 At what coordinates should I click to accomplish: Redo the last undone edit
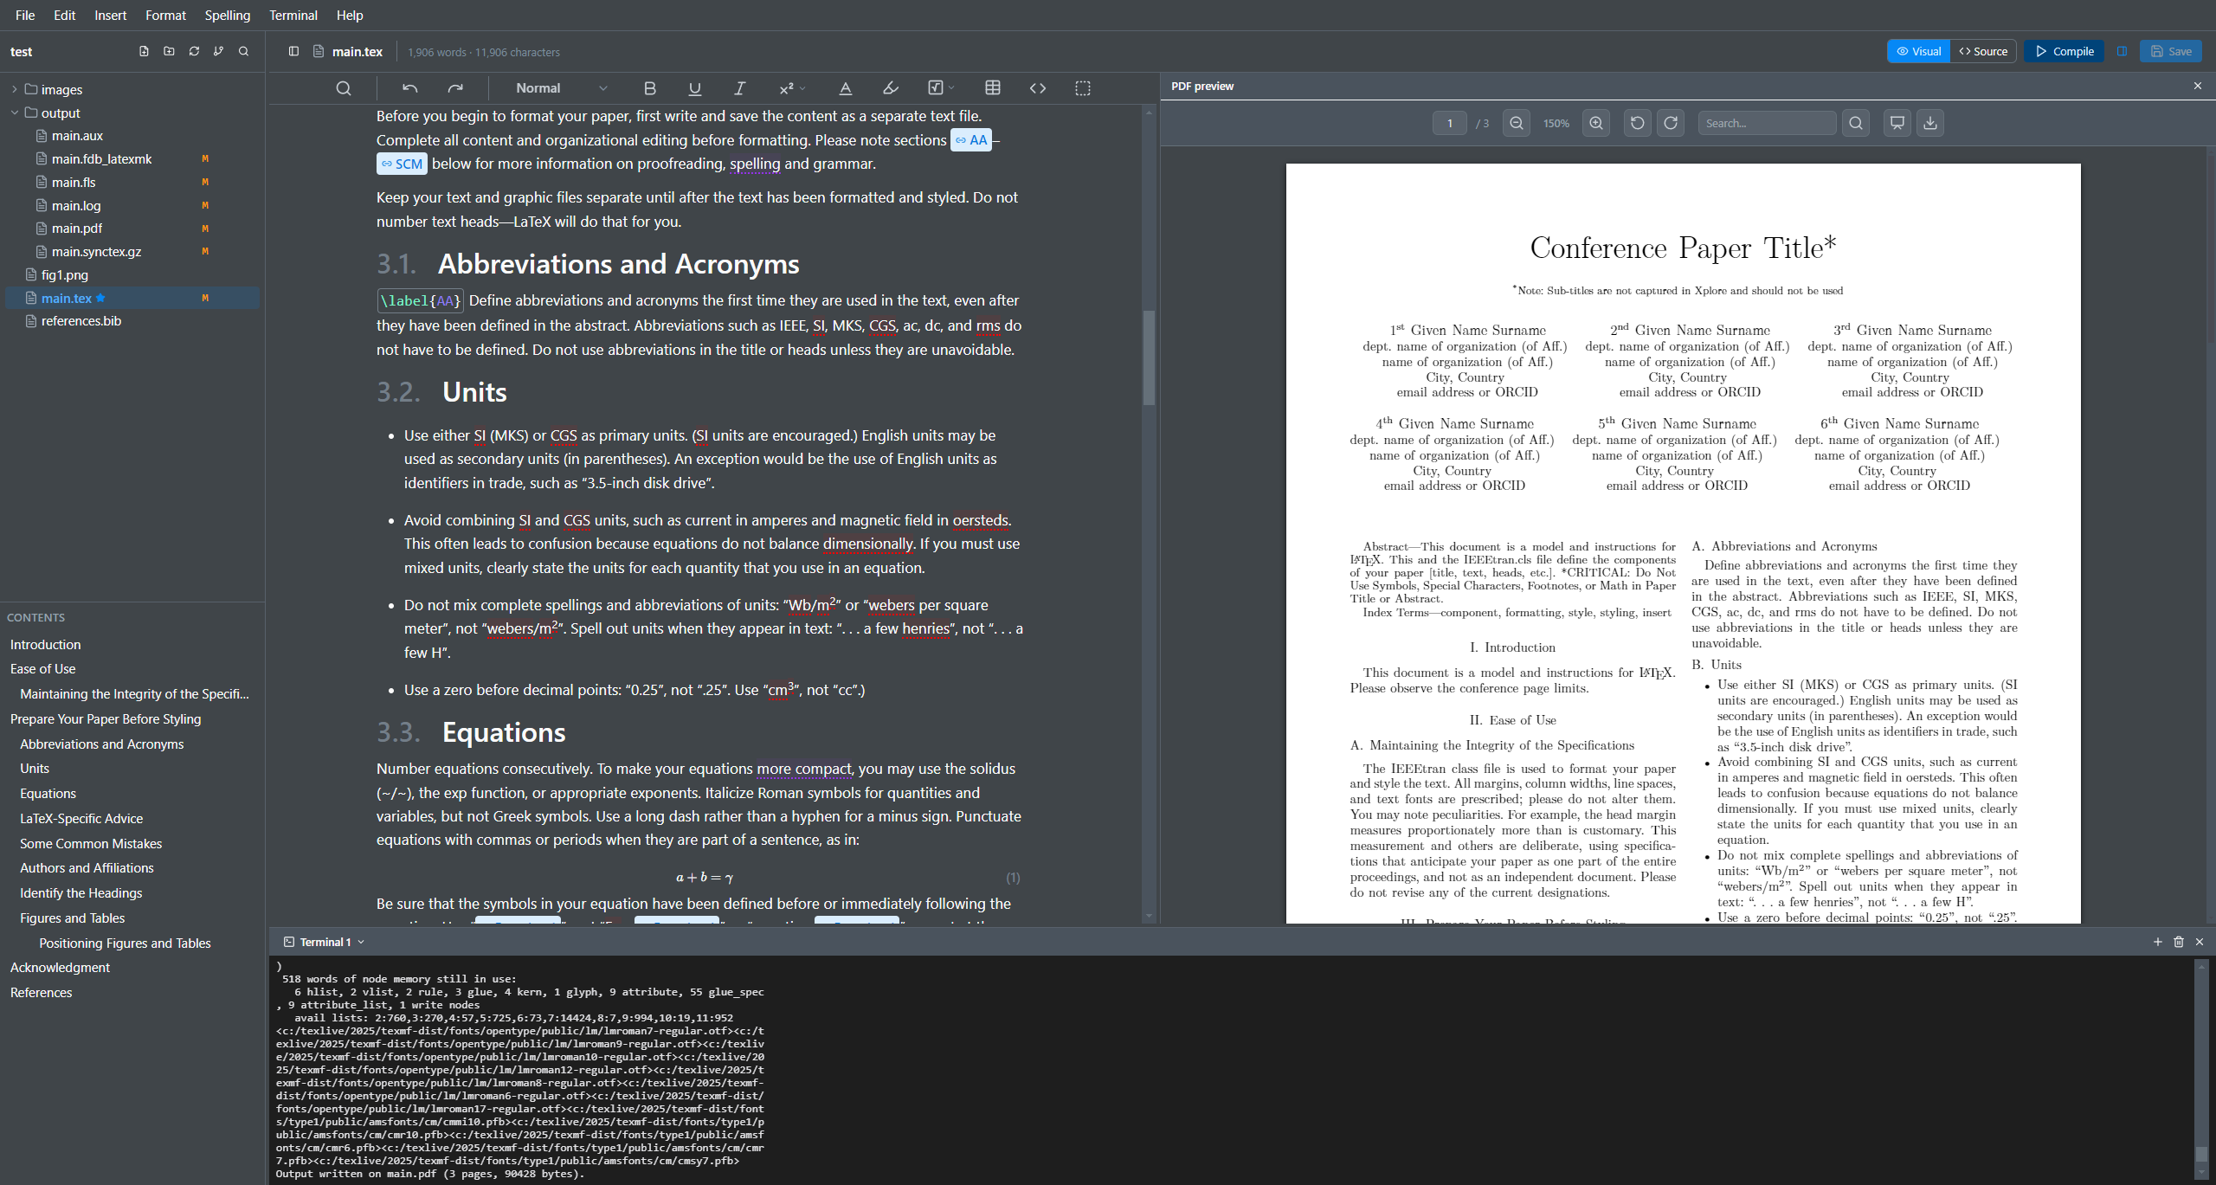(455, 88)
